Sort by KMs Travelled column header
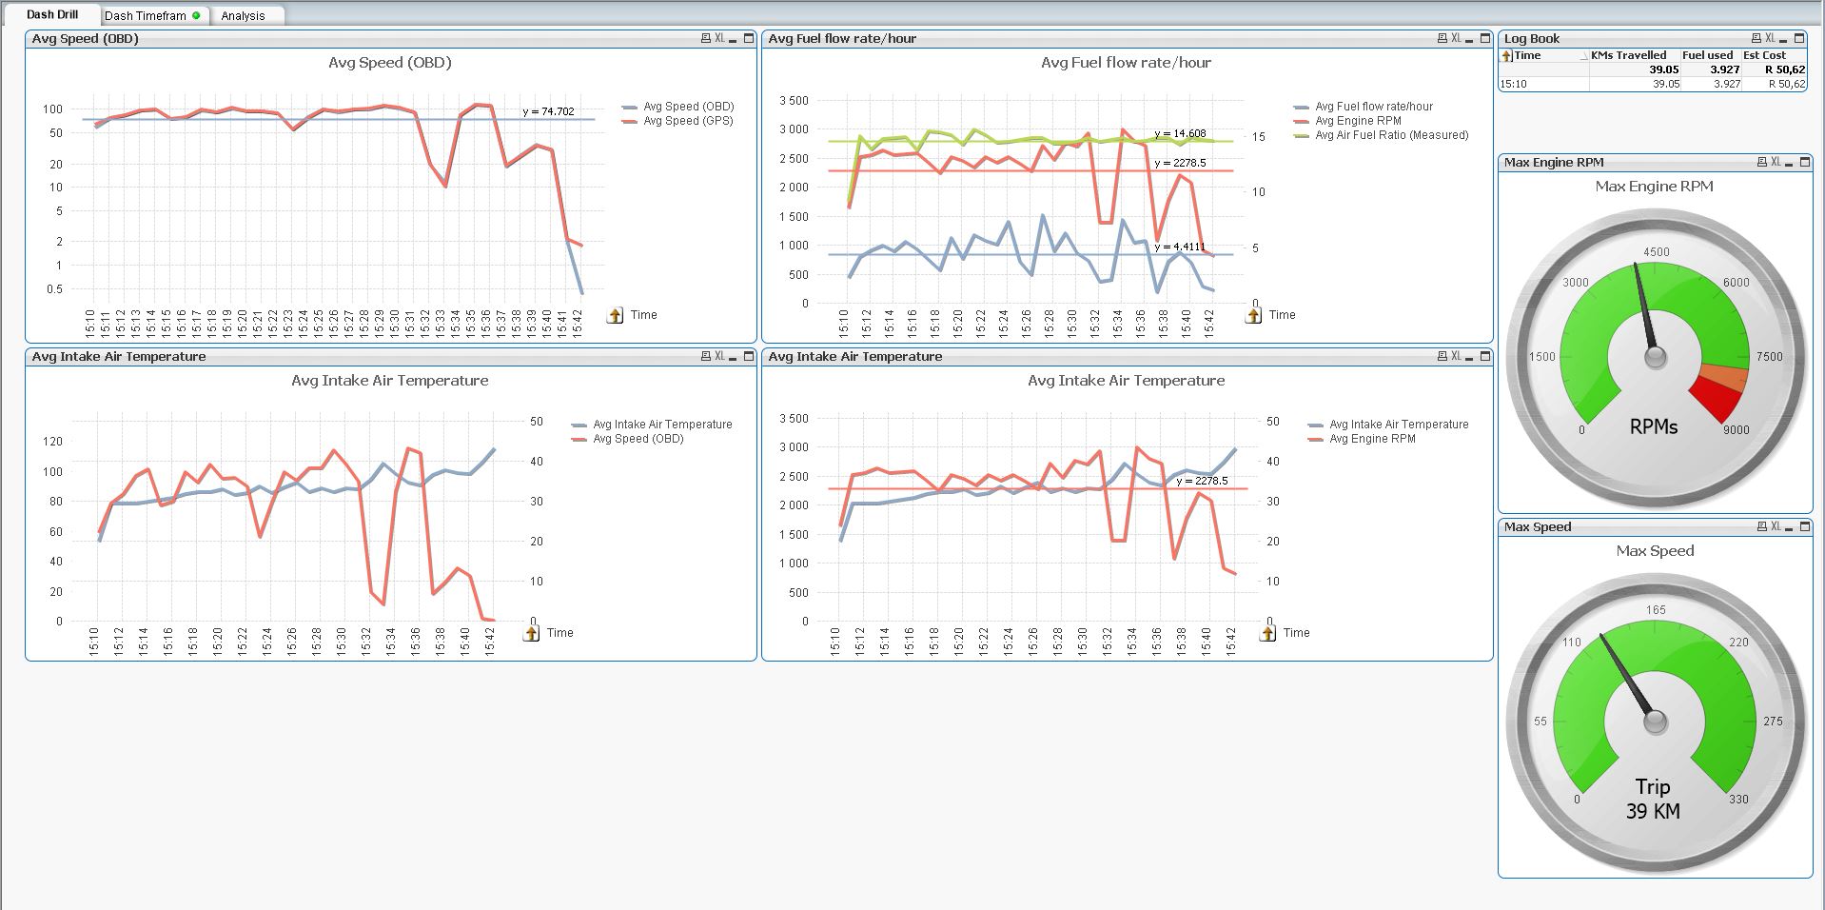Image resolution: width=1825 pixels, height=910 pixels. tap(1628, 55)
